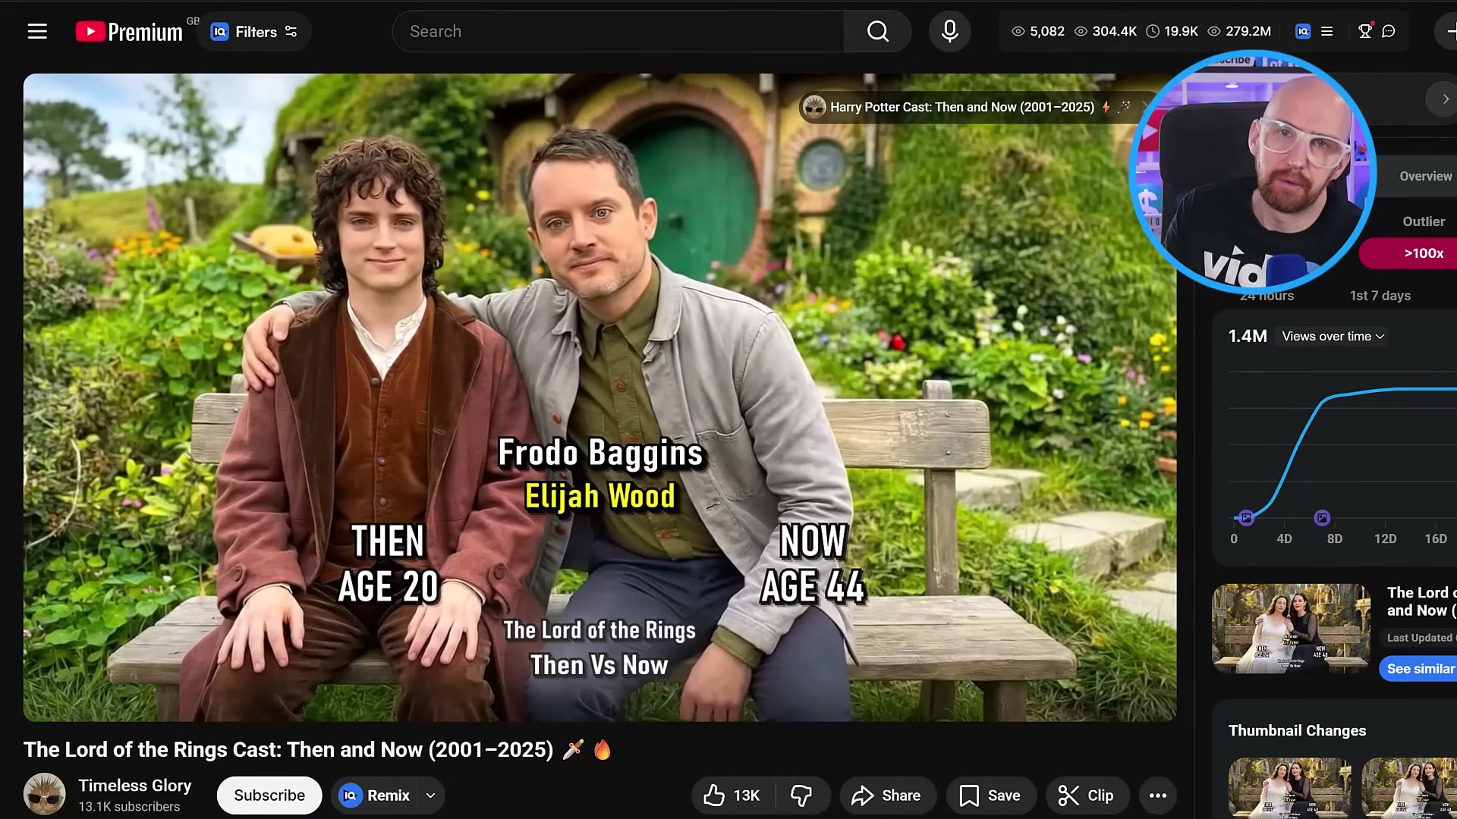Open the similar video thumbnail in the side panel
Viewport: 1457px width, 819px height.
(1292, 628)
